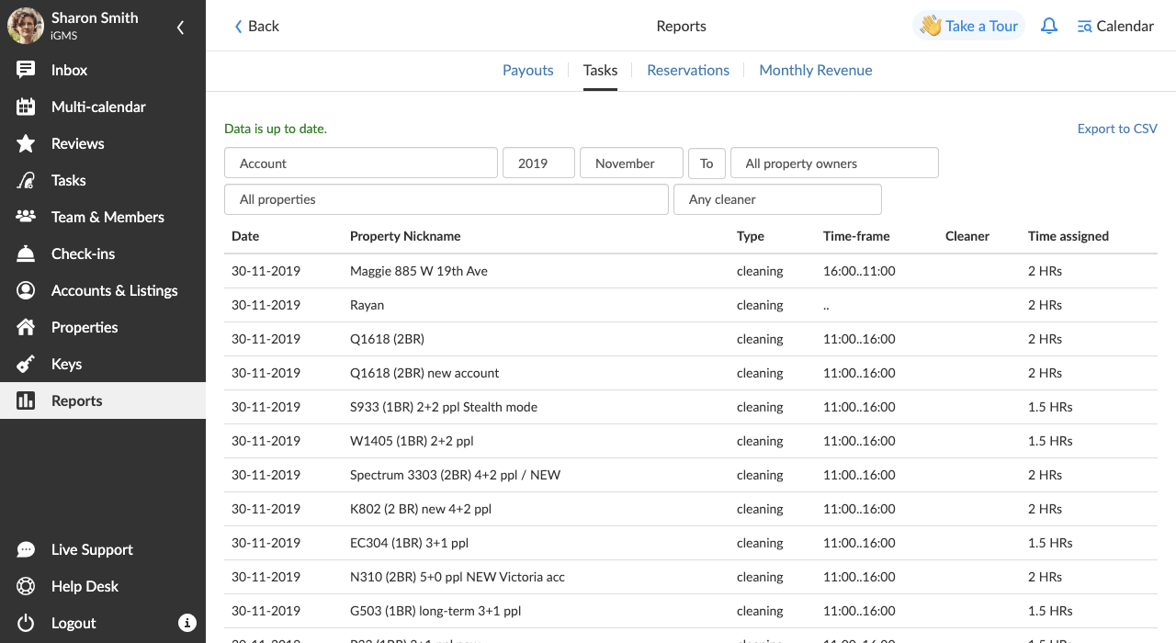The image size is (1176, 643).
Task: Click the Check-ins bell icon
Action: click(x=26, y=254)
